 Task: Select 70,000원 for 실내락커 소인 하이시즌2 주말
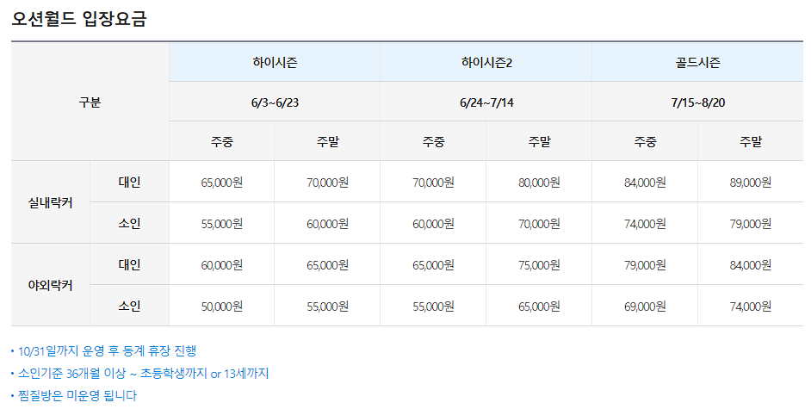(x=539, y=224)
